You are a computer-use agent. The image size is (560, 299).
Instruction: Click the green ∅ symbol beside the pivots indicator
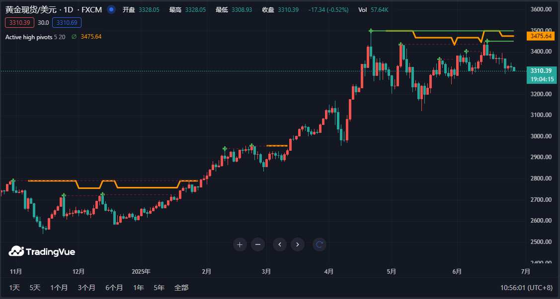click(74, 37)
